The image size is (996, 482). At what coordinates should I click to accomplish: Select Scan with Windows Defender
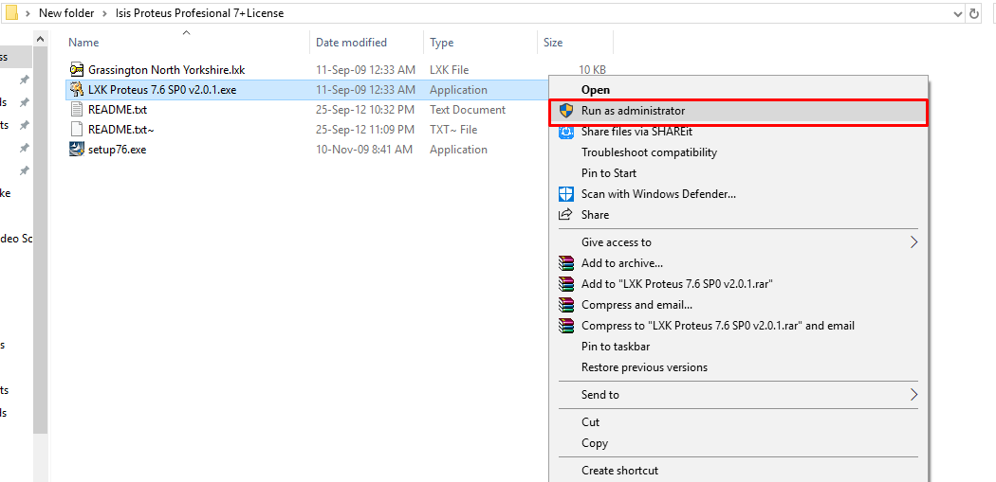(x=658, y=193)
